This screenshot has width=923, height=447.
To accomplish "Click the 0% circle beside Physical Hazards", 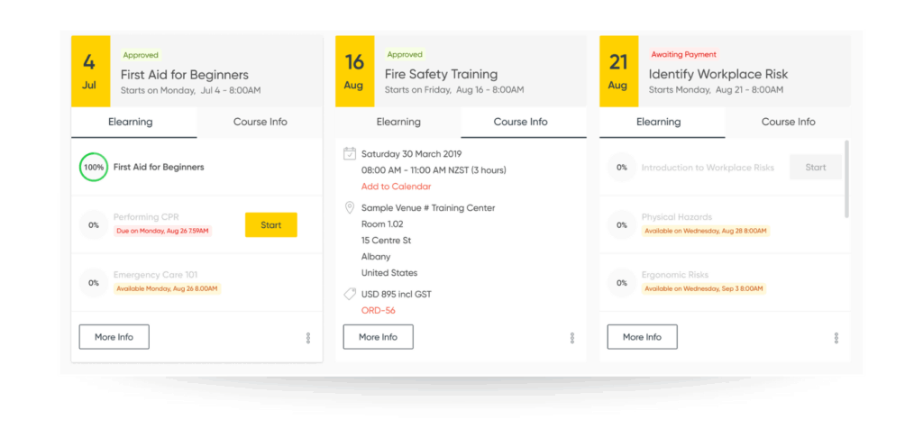I will (x=622, y=224).
